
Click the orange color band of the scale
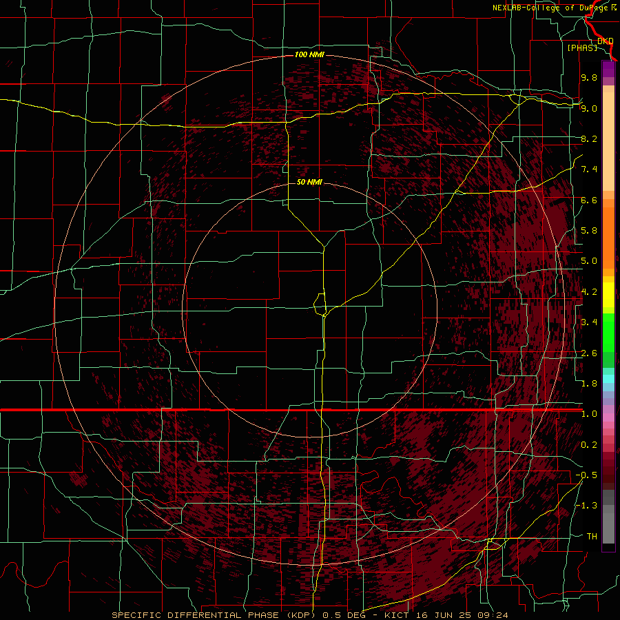608,237
